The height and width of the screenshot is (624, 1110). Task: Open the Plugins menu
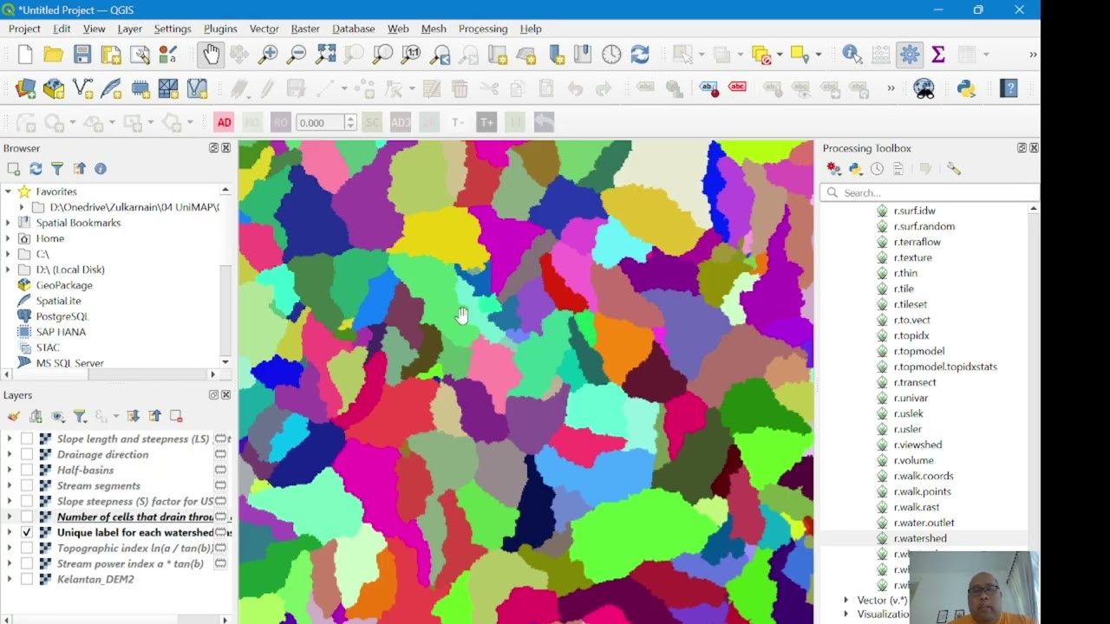tap(220, 29)
